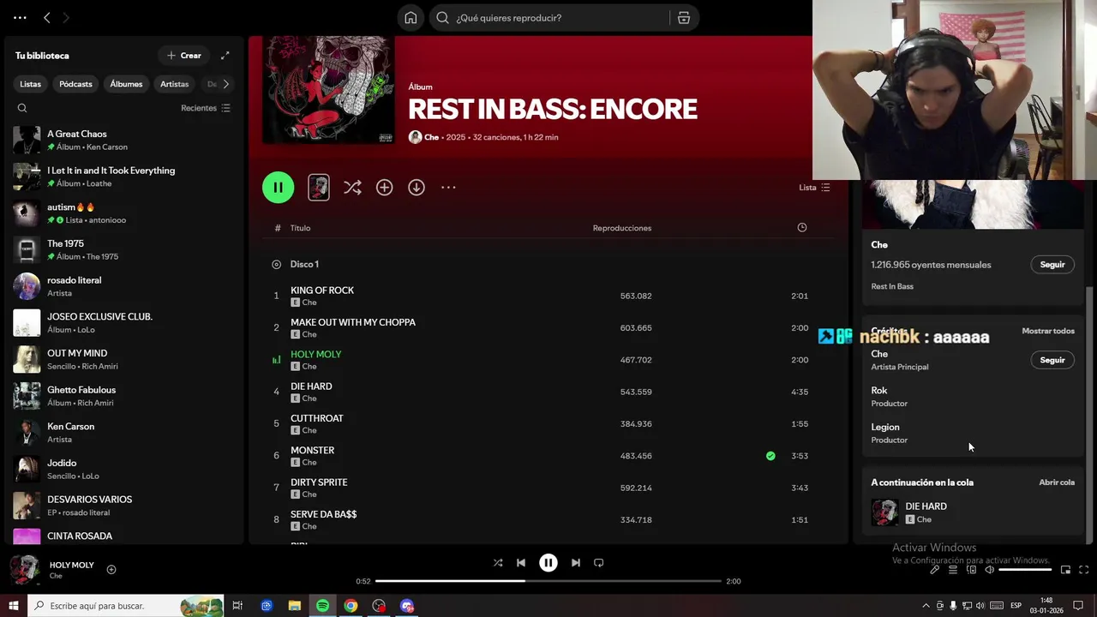Follow Che in the credits section

(1052, 360)
